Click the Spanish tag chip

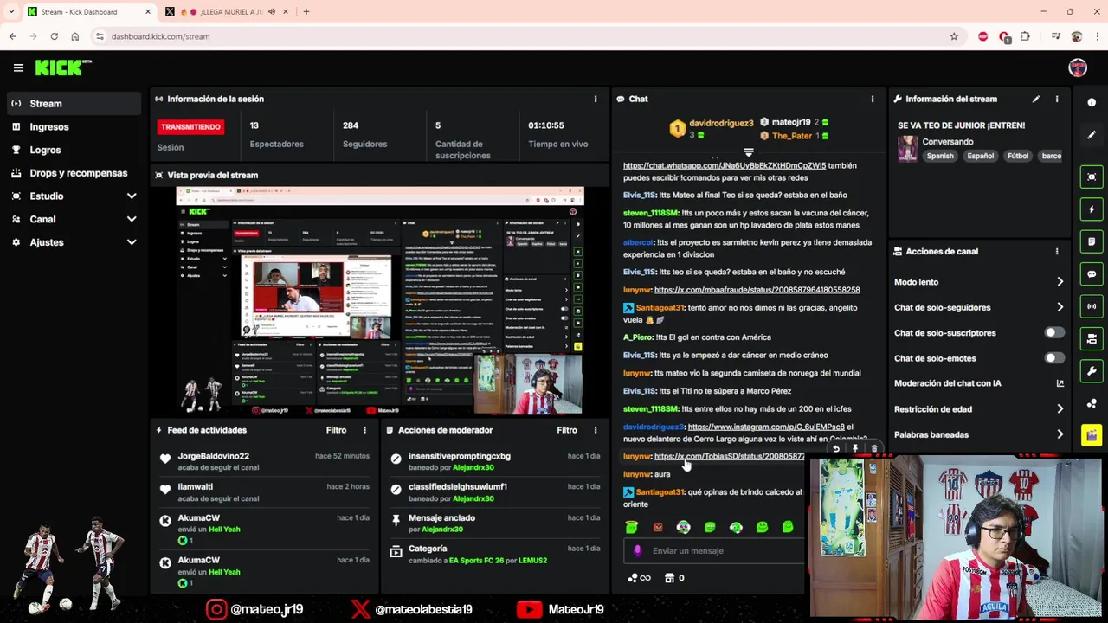pyautogui.click(x=940, y=156)
